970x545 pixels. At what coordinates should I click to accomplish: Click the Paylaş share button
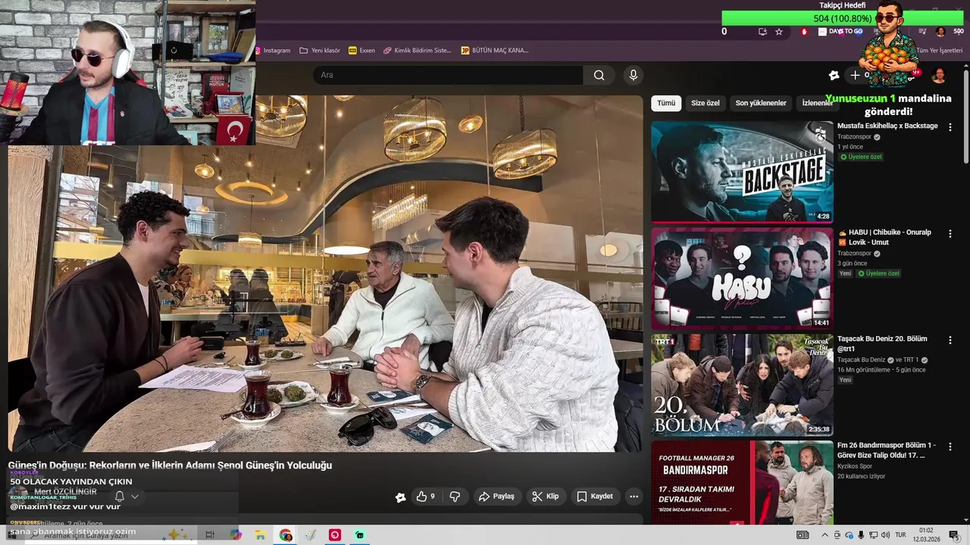[x=496, y=497]
